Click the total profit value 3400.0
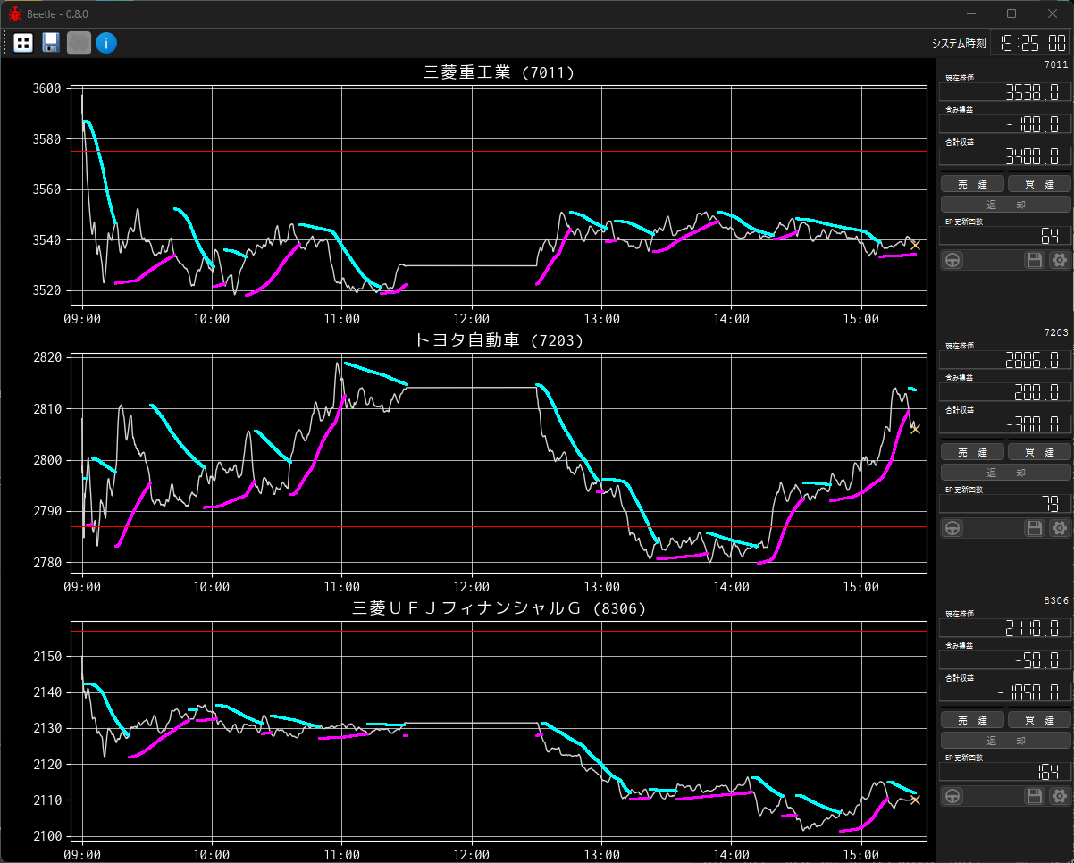The width and height of the screenshot is (1074, 863). point(1006,156)
